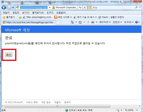Open the http--jooyonagency.co.kr favorite link
This screenshot has width=143, height=112.
tap(38, 17)
